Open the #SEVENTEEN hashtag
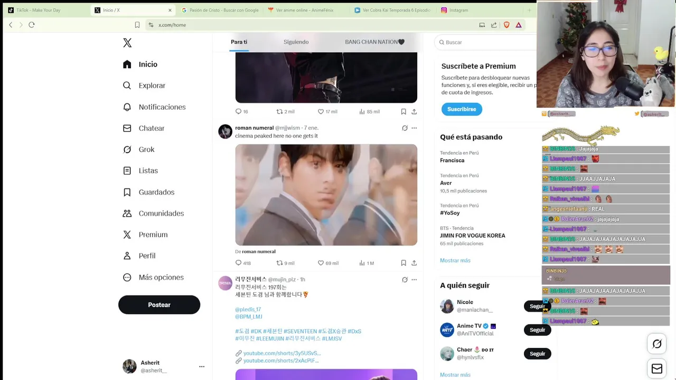 tap(300, 331)
